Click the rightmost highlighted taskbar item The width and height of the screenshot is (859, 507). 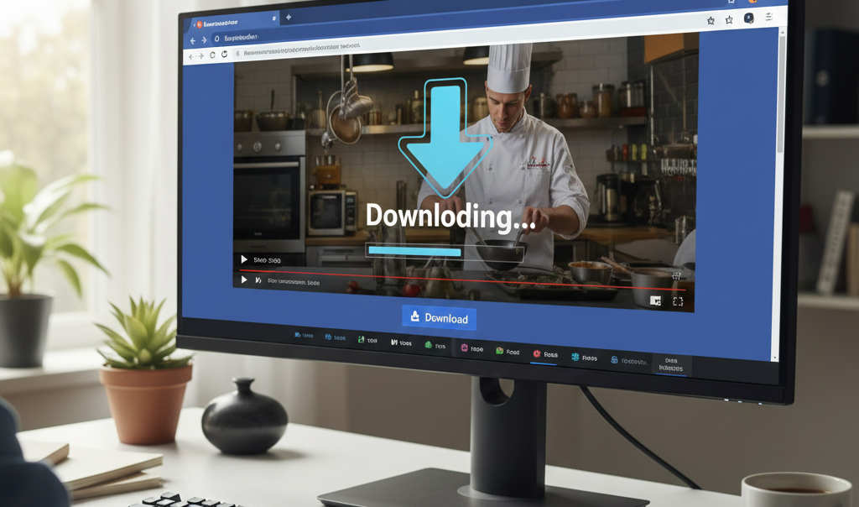pyautogui.click(x=670, y=364)
